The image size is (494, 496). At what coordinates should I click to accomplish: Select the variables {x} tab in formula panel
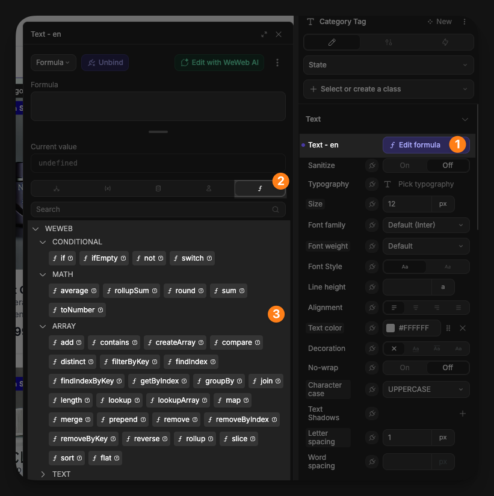coord(107,188)
